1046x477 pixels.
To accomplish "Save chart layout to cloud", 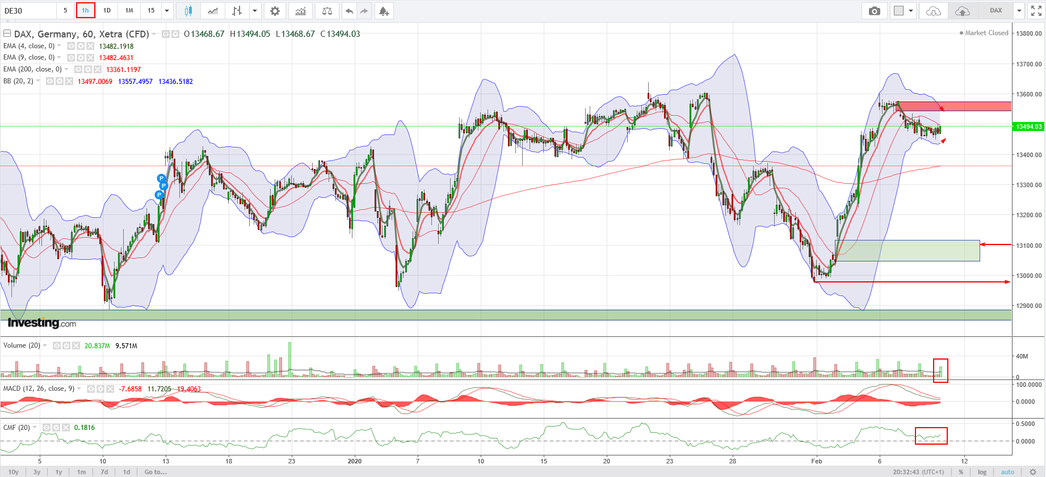I will pyautogui.click(x=963, y=11).
